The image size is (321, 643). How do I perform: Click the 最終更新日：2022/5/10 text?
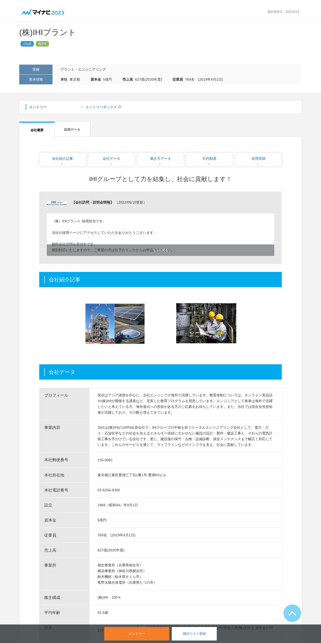click(283, 12)
